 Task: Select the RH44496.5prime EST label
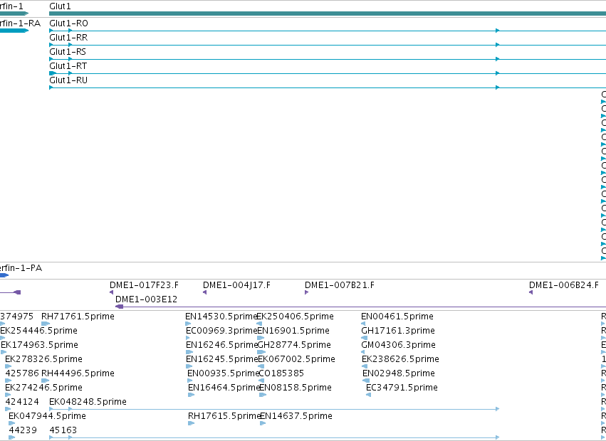coord(78,373)
